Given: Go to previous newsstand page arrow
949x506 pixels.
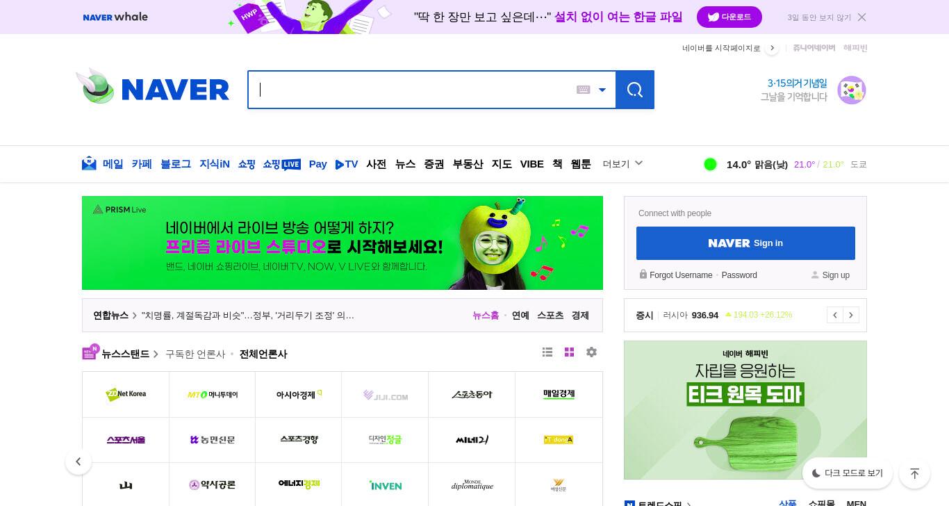Looking at the screenshot, I should click(79, 462).
